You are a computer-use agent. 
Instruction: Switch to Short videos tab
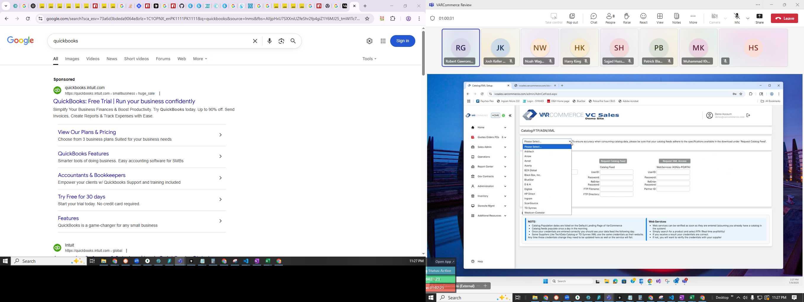[x=136, y=59]
